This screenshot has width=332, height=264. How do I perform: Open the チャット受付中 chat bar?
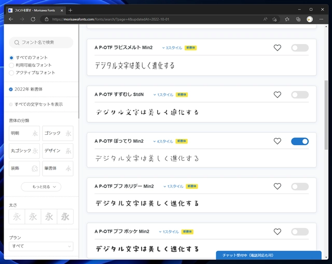coord(269,255)
